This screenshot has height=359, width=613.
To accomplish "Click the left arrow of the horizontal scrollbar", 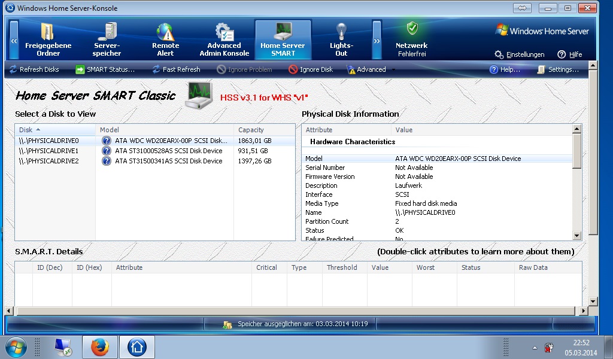I will [9, 311].
